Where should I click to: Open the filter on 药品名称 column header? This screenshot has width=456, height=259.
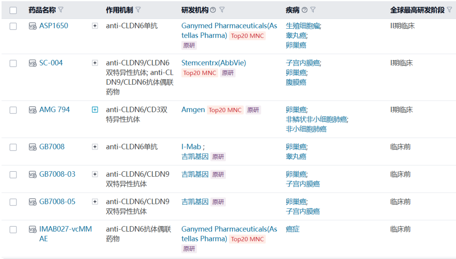[x=60, y=10]
